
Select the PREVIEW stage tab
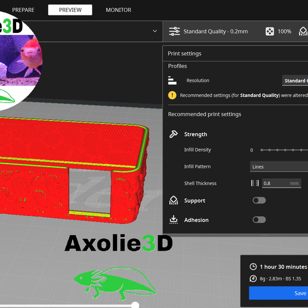pyautogui.click(x=70, y=10)
